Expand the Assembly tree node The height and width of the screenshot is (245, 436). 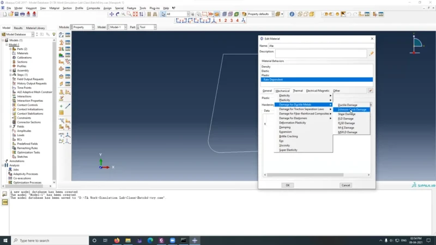coord(10,71)
